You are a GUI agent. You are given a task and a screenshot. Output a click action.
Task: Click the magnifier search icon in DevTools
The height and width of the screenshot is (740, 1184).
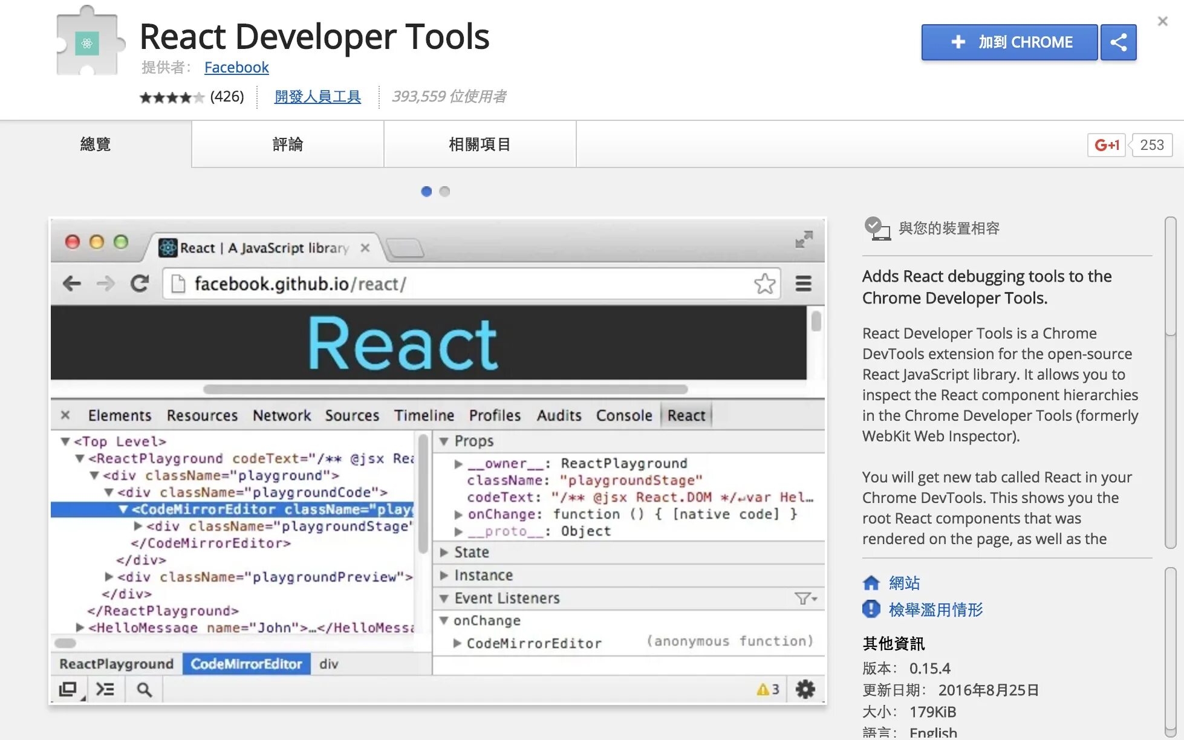click(144, 689)
